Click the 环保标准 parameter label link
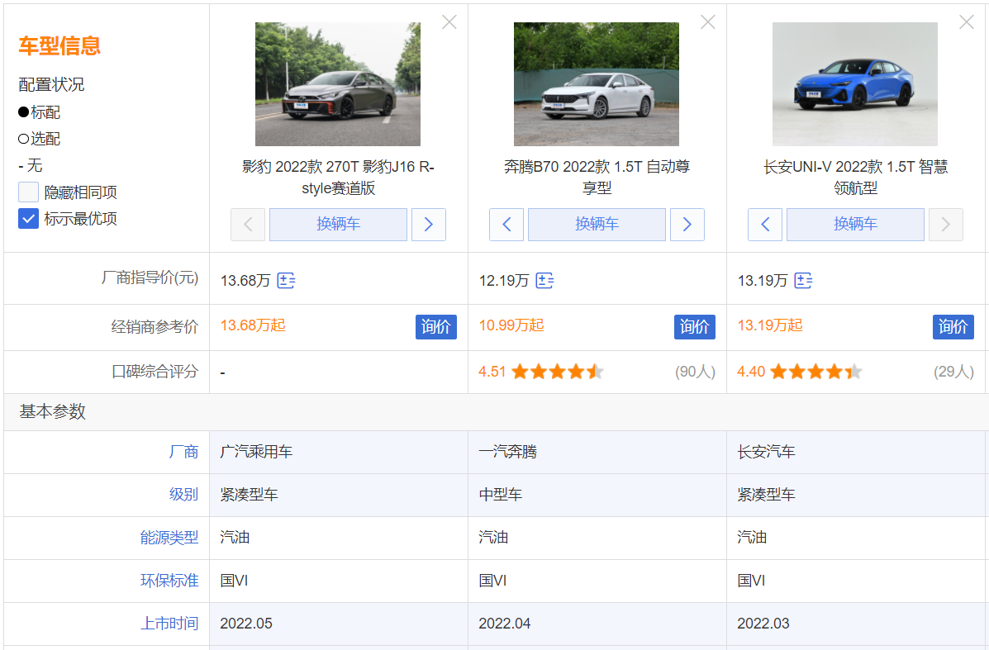Viewport: 989px width, 650px height. pyautogui.click(x=169, y=581)
